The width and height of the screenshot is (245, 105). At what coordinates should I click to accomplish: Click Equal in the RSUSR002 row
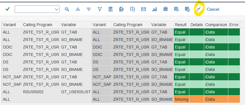coord(181,92)
